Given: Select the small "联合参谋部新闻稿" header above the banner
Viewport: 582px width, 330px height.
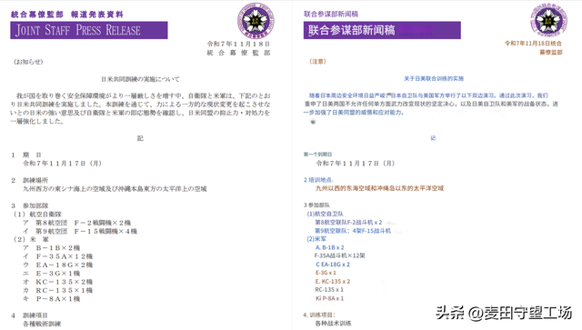Looking at the screenshot, I should click(x=331, y=15).
